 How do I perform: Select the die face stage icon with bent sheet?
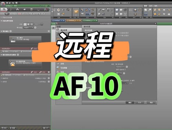(18, 10)
